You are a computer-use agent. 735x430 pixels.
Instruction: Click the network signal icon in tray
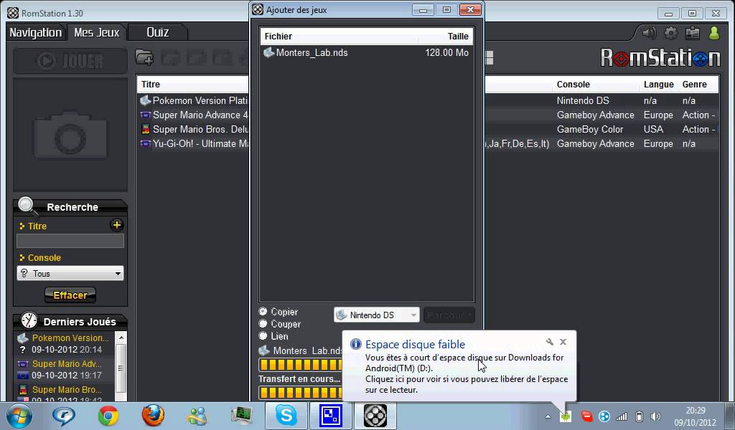[622, 416]
